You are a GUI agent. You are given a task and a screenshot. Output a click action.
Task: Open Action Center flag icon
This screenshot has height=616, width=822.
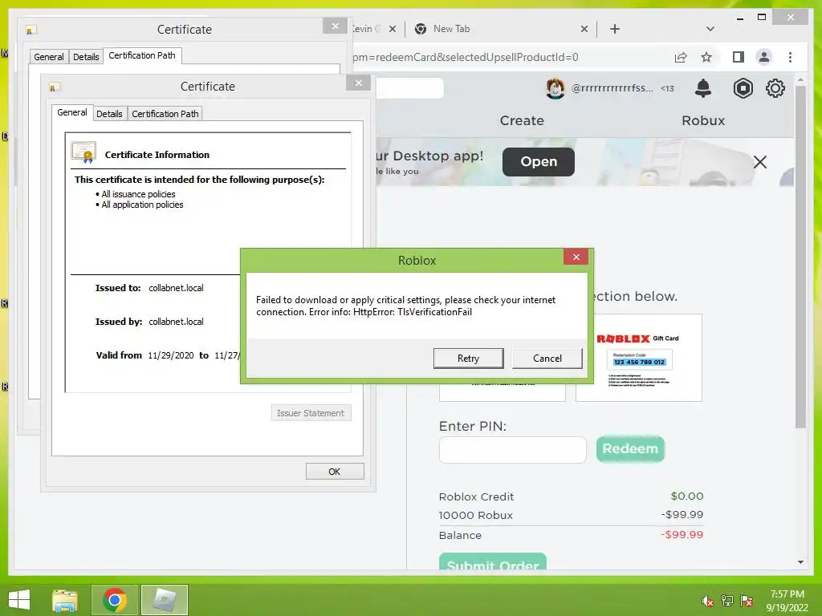(747, 600)
